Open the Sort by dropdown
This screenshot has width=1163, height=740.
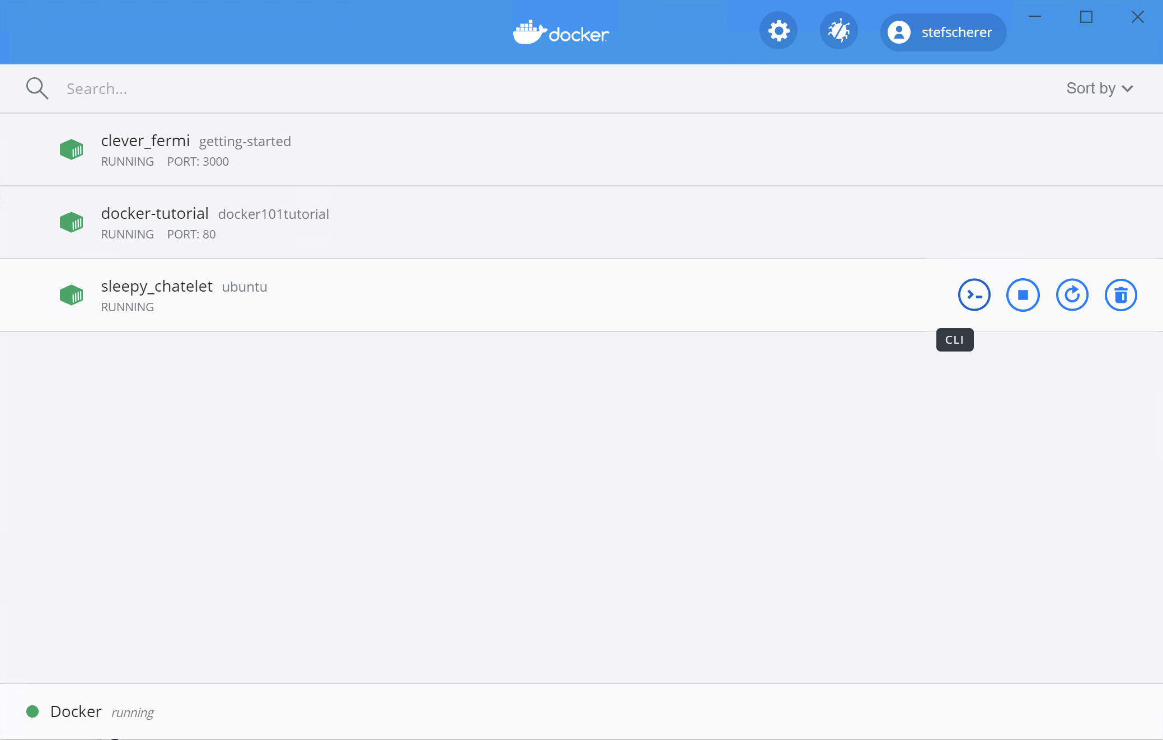tap(1098, 88)
